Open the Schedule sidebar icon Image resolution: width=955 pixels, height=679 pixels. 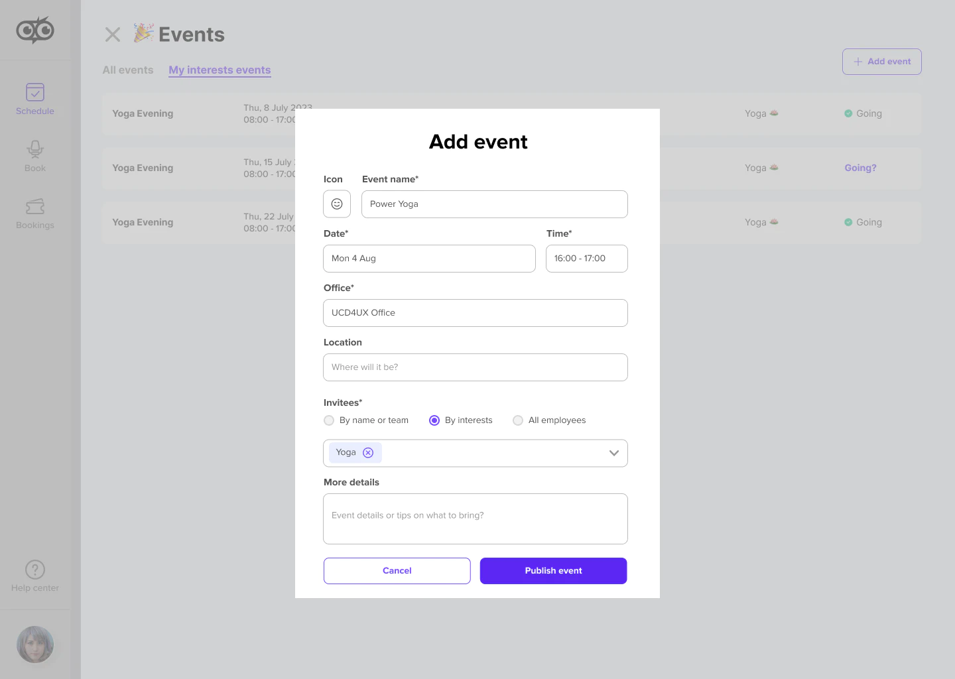[35, 92]
